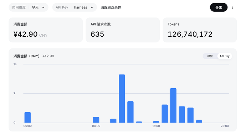The image size is (246, 135).
Task: Expand the 时间维度 今天 dropdown chevron
Action: click(x=43, y=7)
